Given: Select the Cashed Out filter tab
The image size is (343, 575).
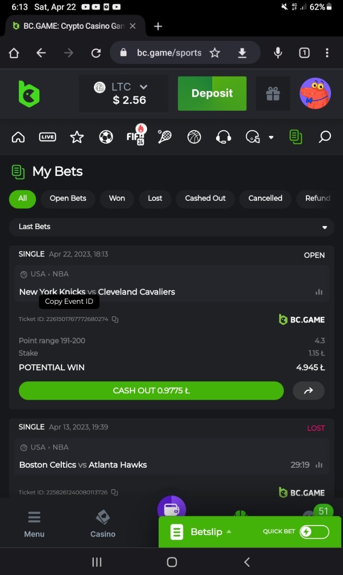Looking at the screenshot, I should (x=205, y=198).
